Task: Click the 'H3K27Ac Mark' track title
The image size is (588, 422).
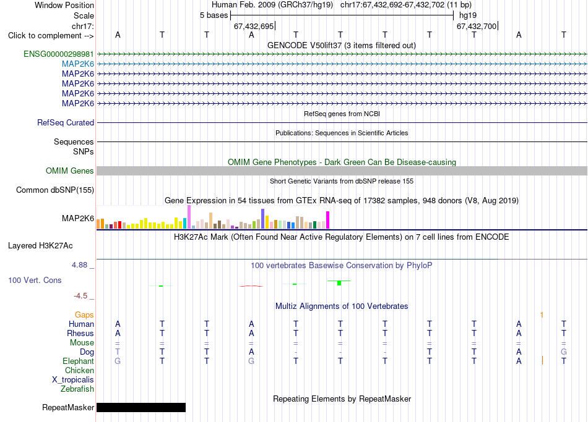Action: pos(342,237)
